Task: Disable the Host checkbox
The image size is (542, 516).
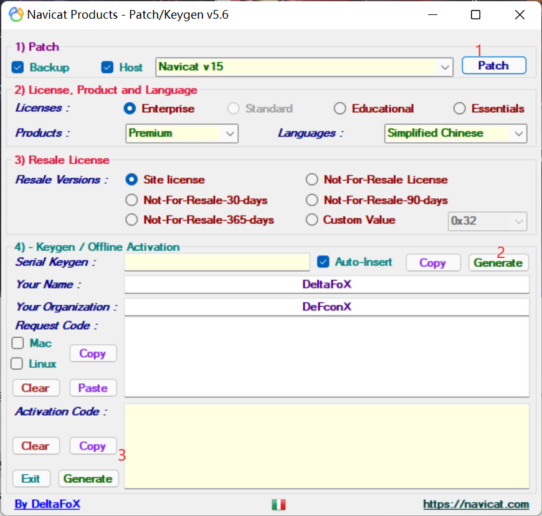Action: pyautogui.click(x=108, y=67)
